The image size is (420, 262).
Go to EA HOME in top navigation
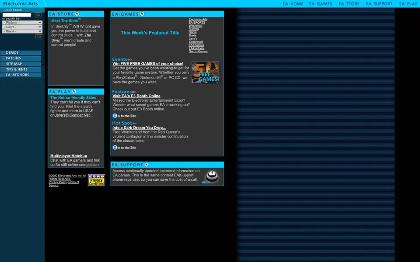tap(293, 4)
